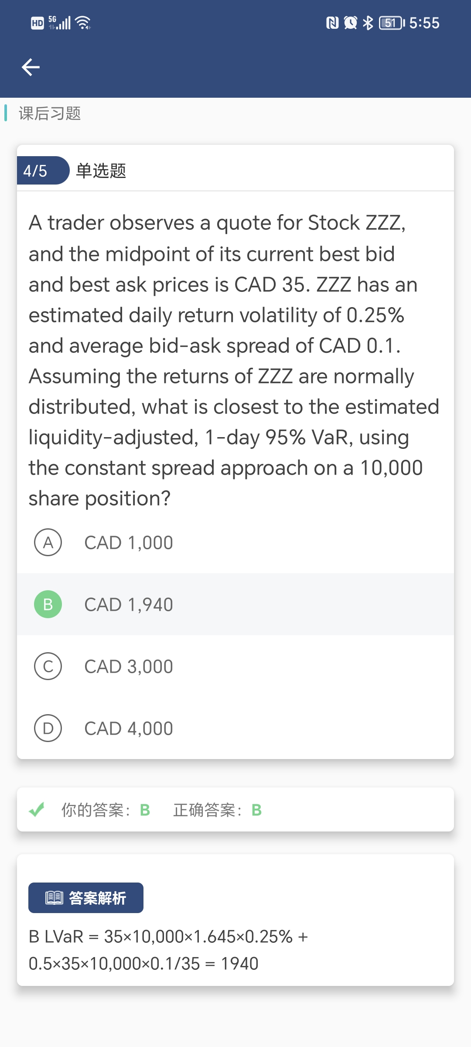Select option B green radio circle

[x=48, y=604]
